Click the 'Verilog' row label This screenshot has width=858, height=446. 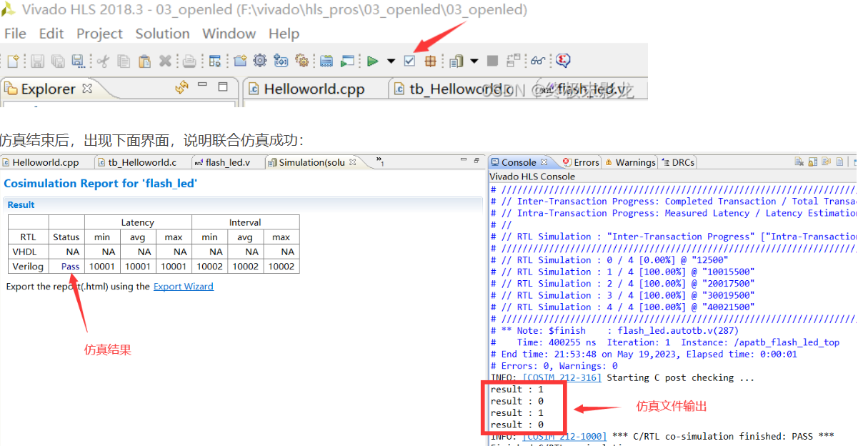coord(28,267)
